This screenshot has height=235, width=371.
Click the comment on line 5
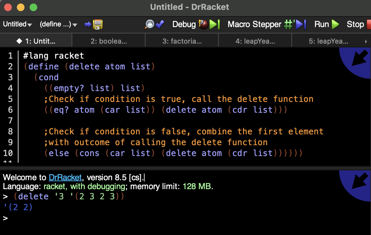pos(179,99)
